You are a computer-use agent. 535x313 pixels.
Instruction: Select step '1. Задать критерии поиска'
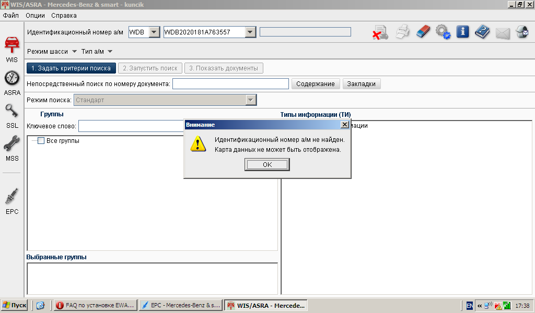point(71,68)
